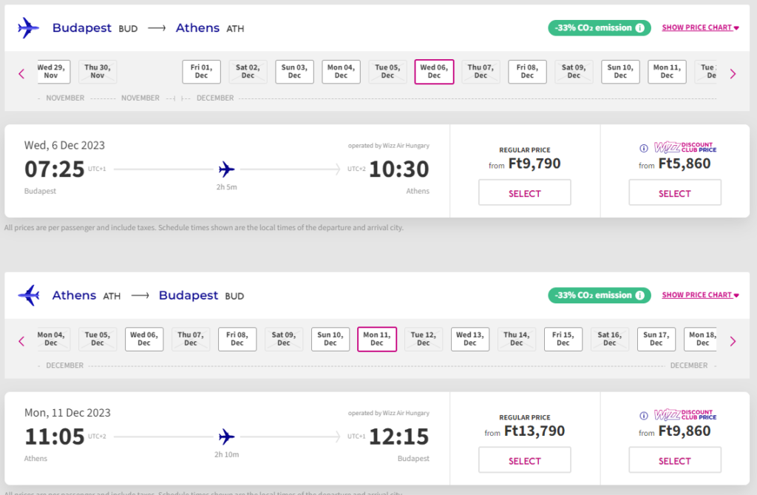Open Wizz Discount Club info icon for outbound flight
757x495 pixels.
(644, 148)
